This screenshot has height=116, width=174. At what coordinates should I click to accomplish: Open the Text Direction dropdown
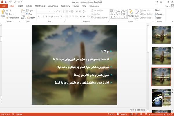[97, 10]
